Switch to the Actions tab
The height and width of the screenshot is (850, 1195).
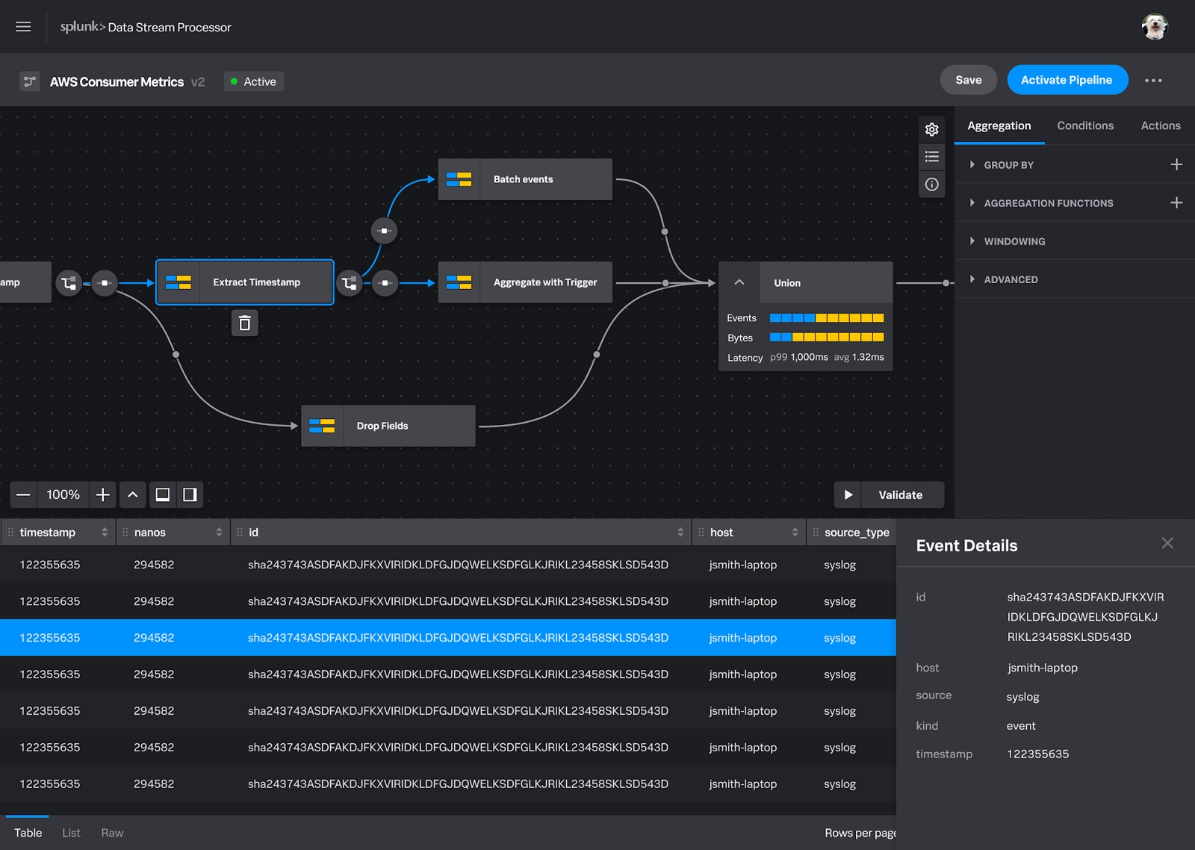click(1161, 125)
